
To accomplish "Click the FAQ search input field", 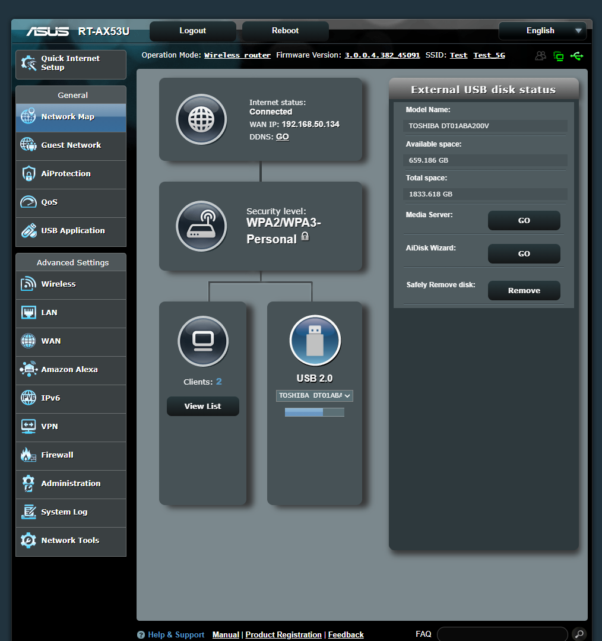I will click(x=502, y=634).
